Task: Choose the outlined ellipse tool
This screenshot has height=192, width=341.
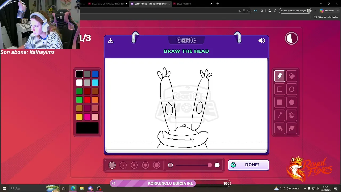Action: pos(292,89)
